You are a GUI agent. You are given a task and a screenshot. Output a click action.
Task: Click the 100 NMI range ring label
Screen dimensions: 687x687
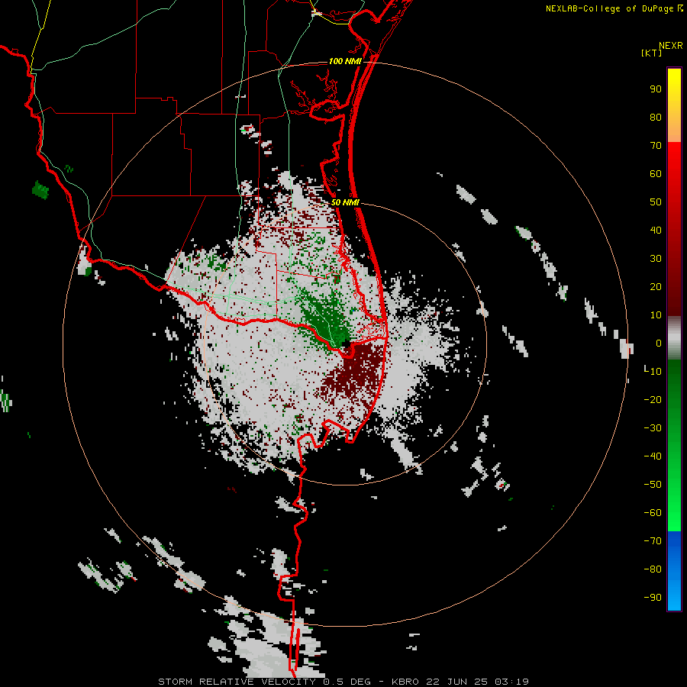pyautogui.click(x=345, y=61)
